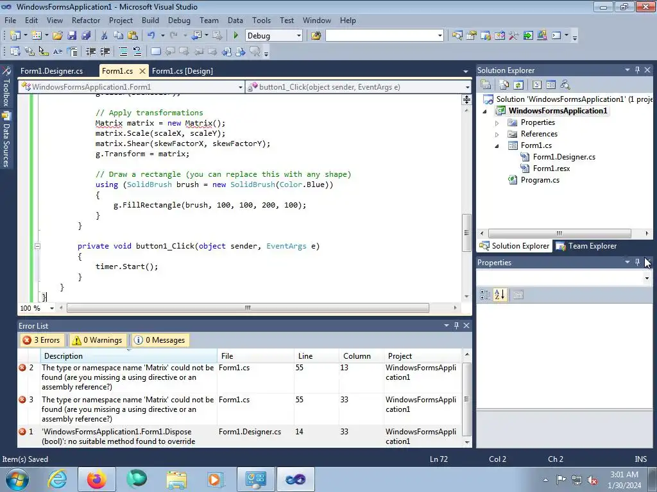Collapse the button1_Click method outline
This screenshot has height=492, width=657.
pos(37,246)
